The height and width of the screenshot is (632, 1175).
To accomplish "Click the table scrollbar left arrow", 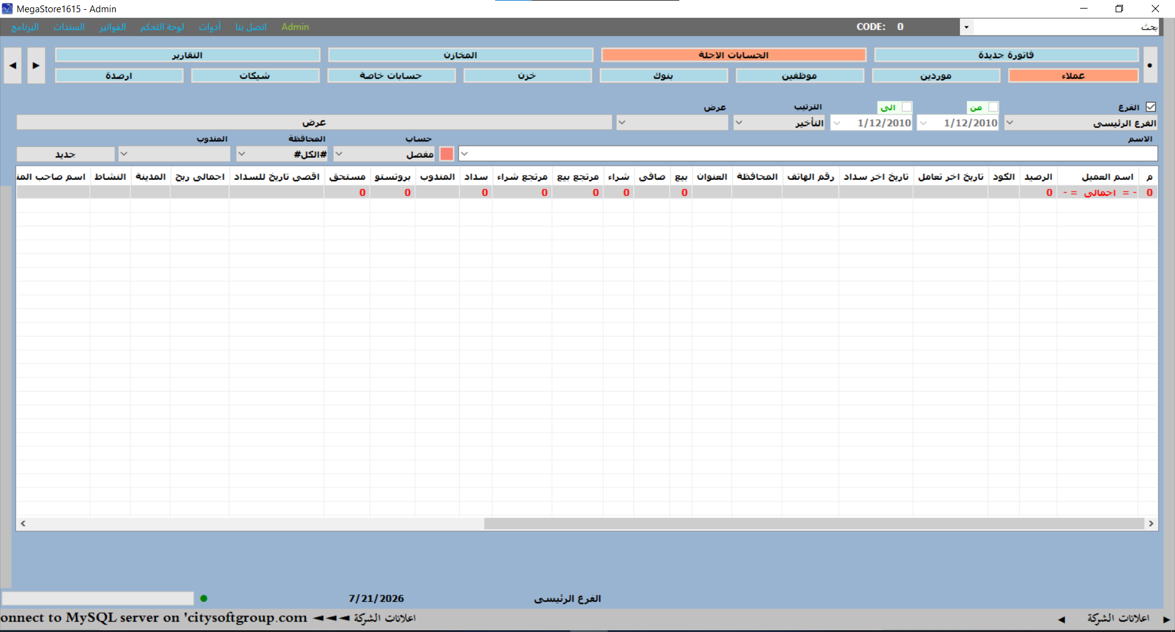I will coord(23,523).
